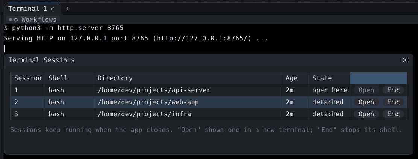
Task: Select the Shell column header
Action: [69, 78]
